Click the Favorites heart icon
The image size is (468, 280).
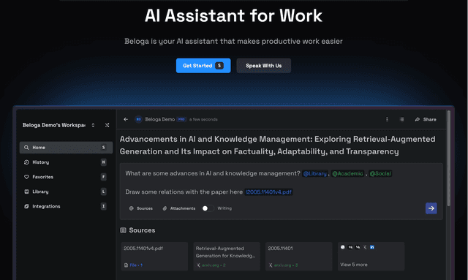(26, 177)
